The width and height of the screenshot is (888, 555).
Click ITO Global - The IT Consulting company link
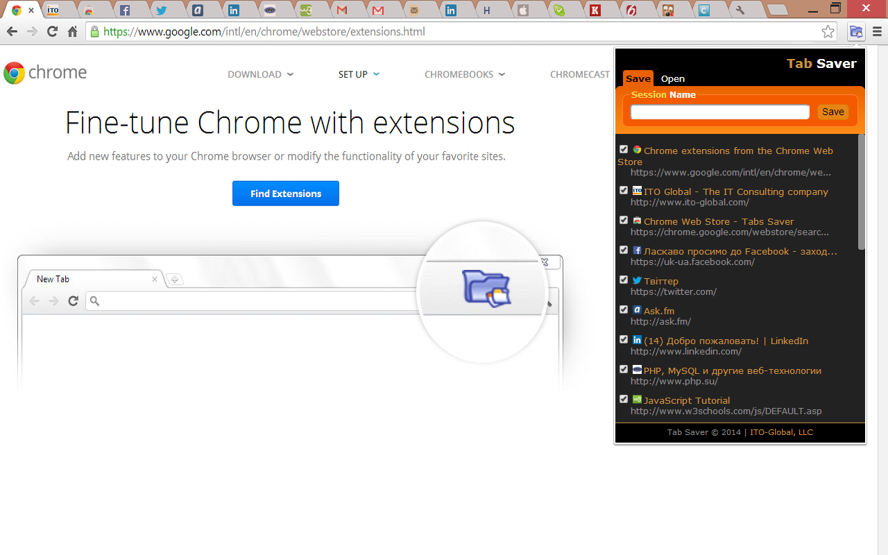tap(736, 191)
